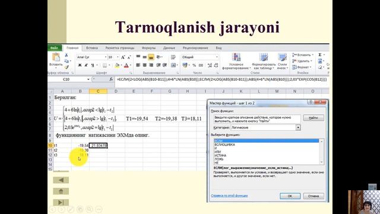This screenshot has height=214, width=380.
Task: Open Форматировать как таблицу gallery
Action: click(264, 62)
